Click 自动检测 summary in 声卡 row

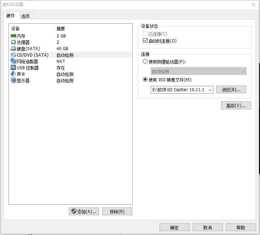(65, 74)
